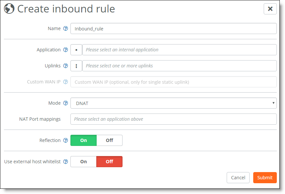
Task: Open the Reflection help tooltip icon
Action: 66,140
